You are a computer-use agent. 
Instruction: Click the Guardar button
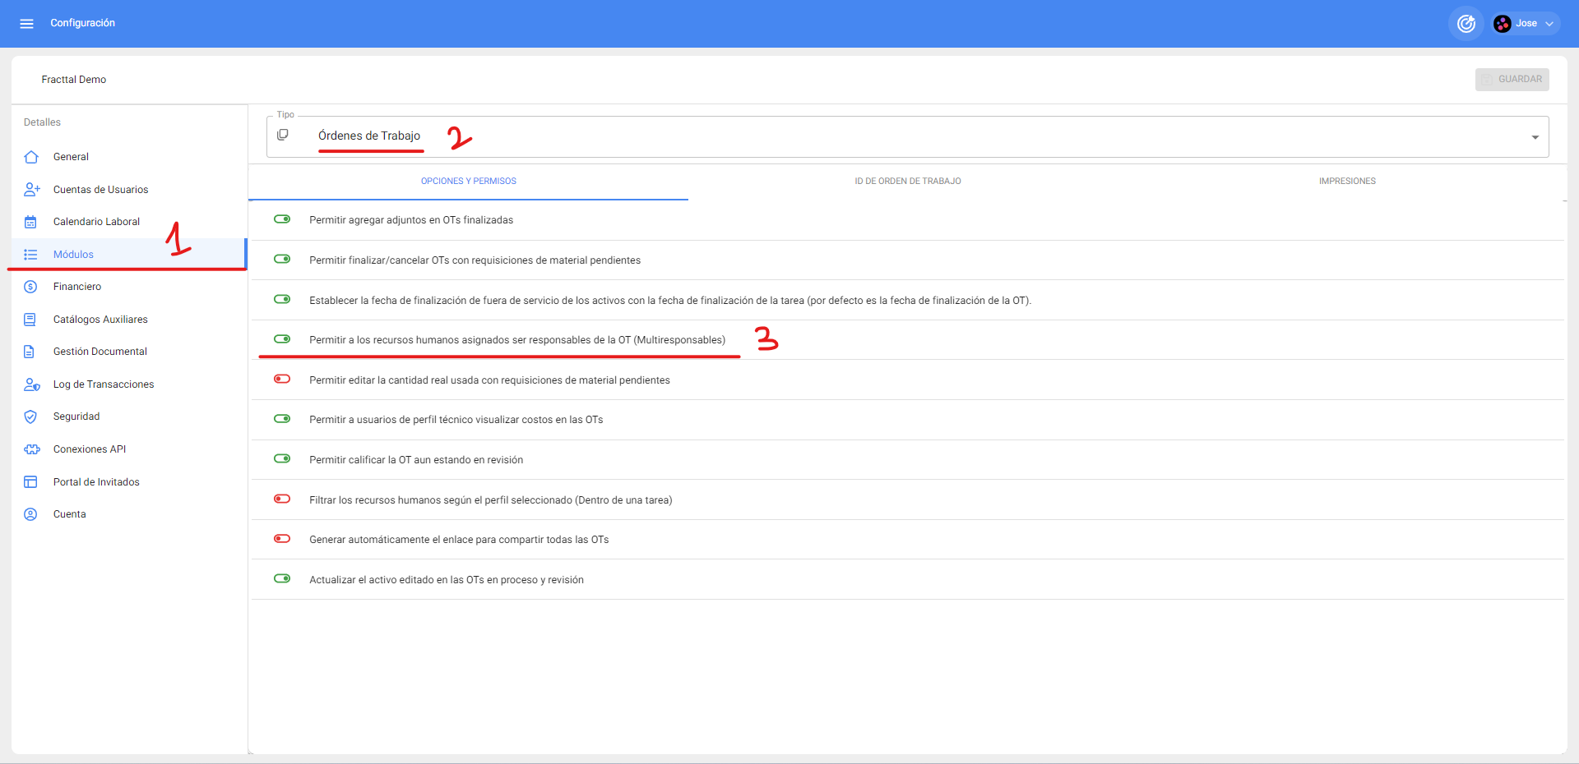coord(1512,80)
